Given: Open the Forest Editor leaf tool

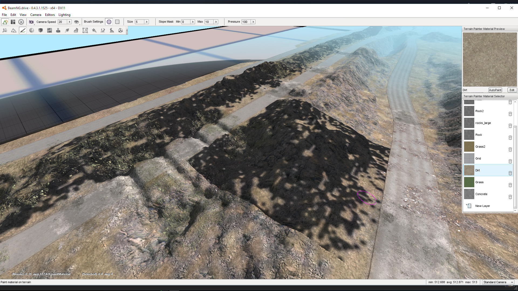Looking at the screenshot, I should coord(67,30).
